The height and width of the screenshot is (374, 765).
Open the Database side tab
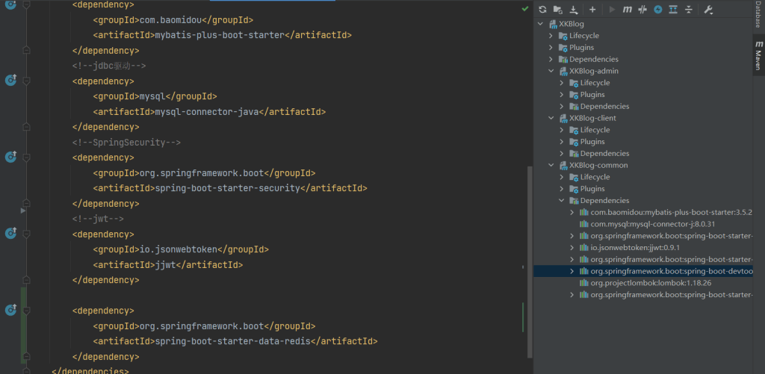point(758,16)
